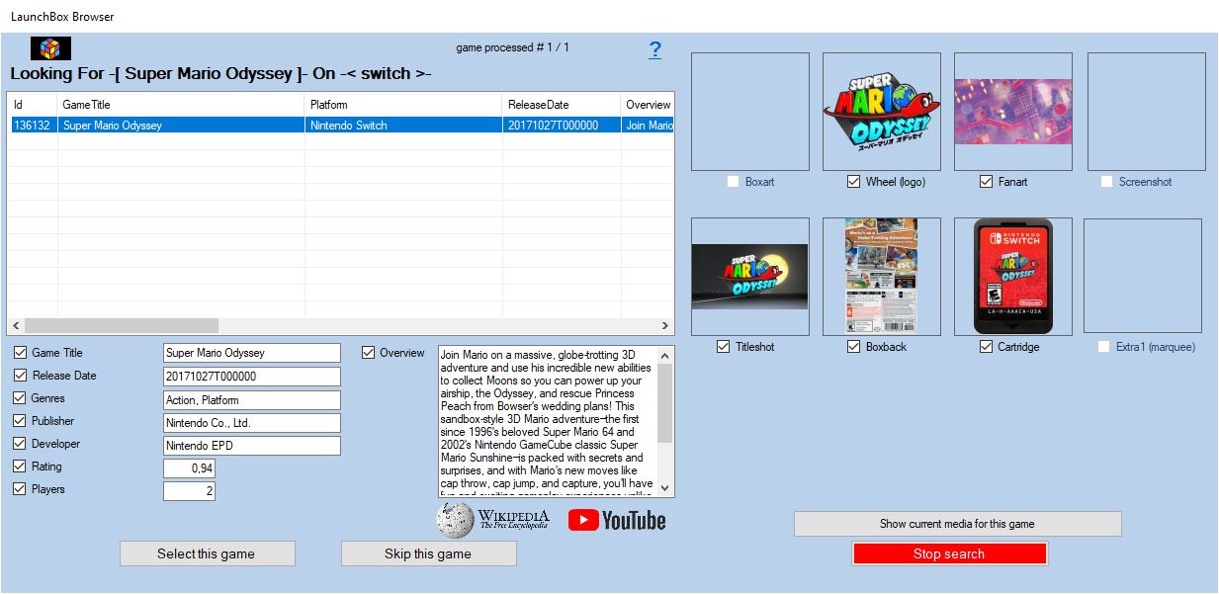The height and width of the screenshot is (594, 1219).
Task: Open the Wikipedia logo link
Action: [493, 520]
